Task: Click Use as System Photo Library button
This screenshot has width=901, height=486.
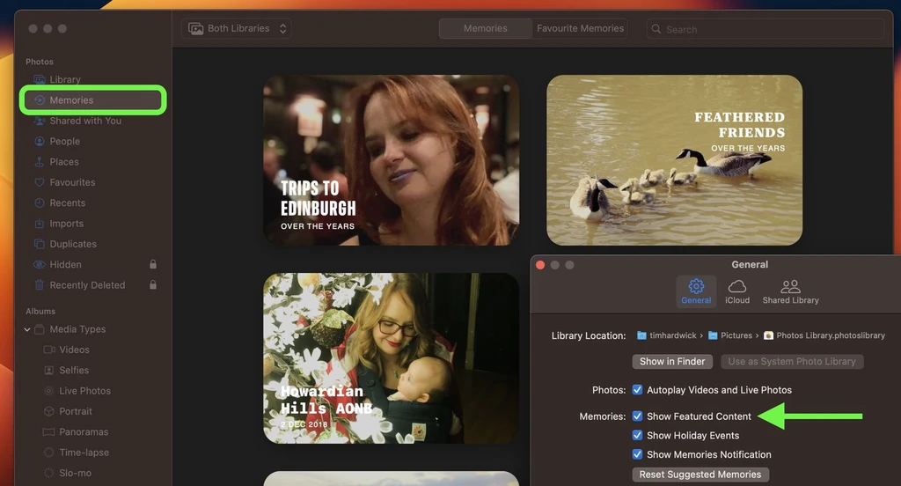Action: pos(792,361)
